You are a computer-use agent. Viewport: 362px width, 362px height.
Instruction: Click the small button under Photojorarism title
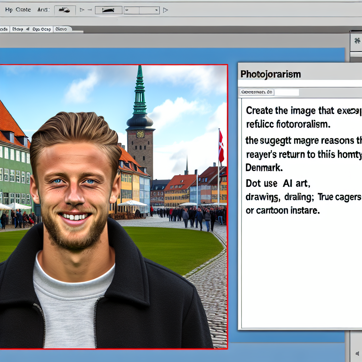[257, 92]
